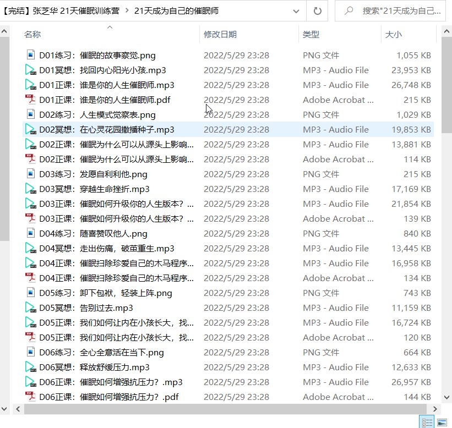This screenshot has height=428, width=452.
Task: Click icon of D03正课 file sized 21,854 KB
Action: pos(31,204)
